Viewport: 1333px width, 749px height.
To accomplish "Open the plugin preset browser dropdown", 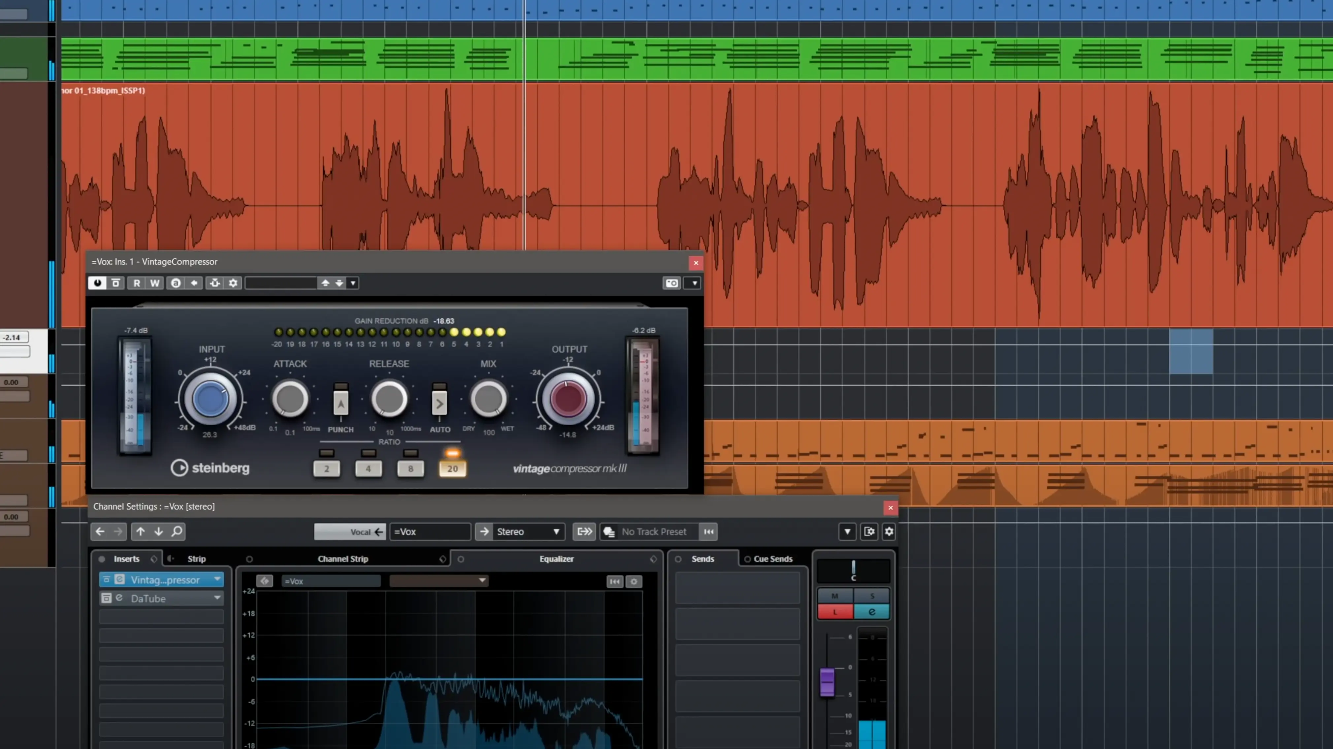I will [x=352, y=283].
